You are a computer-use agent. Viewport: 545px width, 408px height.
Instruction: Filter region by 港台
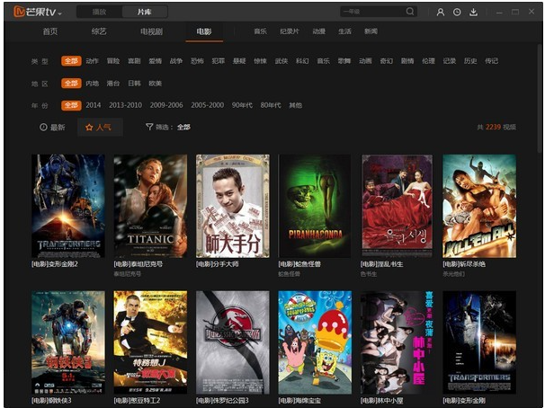tap(113, 84)
